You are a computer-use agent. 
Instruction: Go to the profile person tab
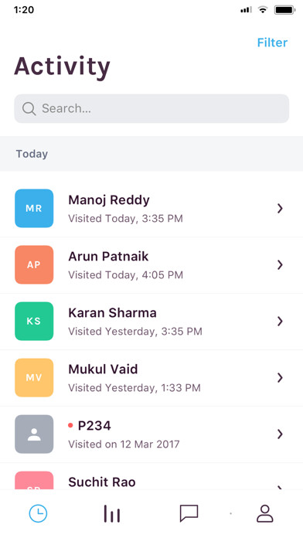265,513
